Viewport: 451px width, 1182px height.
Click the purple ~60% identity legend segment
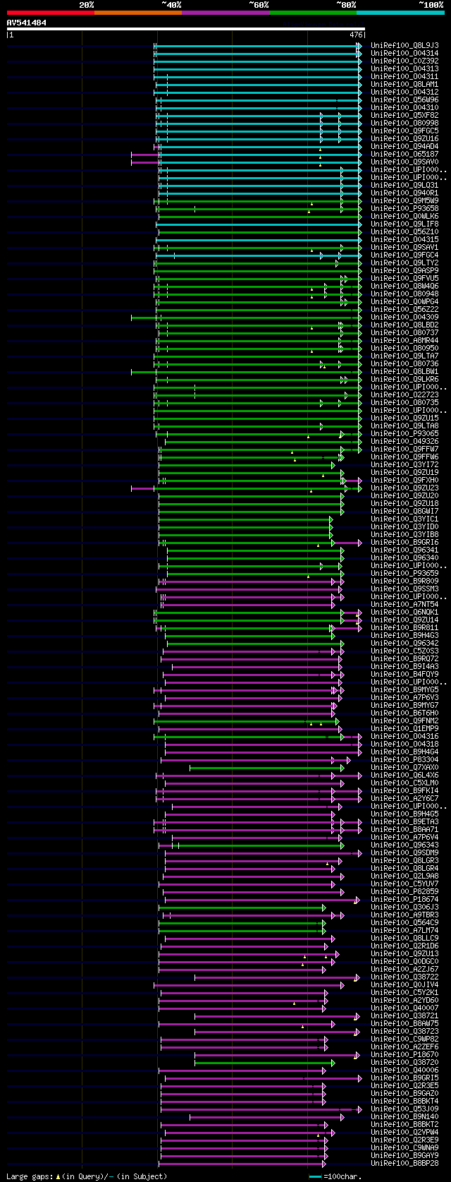(x=225, y=13)
